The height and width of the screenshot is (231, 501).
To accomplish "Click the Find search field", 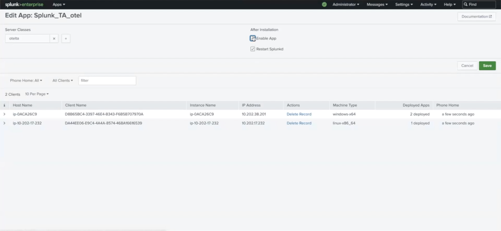I will (x=479, y=5).
